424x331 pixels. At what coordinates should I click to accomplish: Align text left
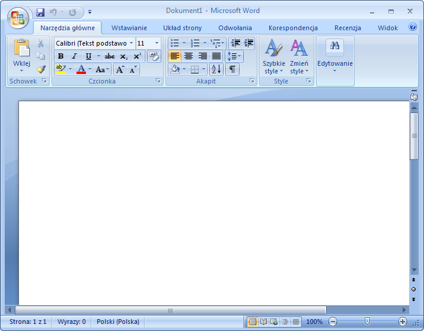175,56
